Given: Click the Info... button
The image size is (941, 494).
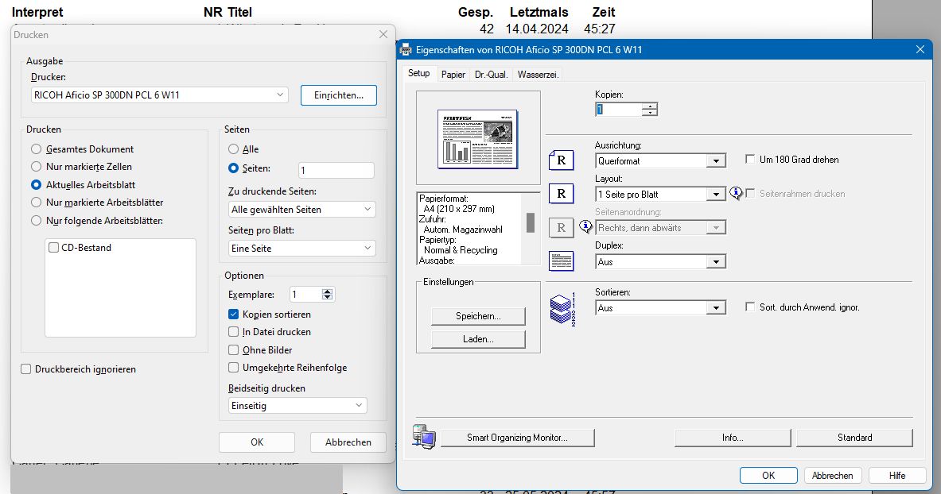Looking at the screenshot, I should point(733,438).
